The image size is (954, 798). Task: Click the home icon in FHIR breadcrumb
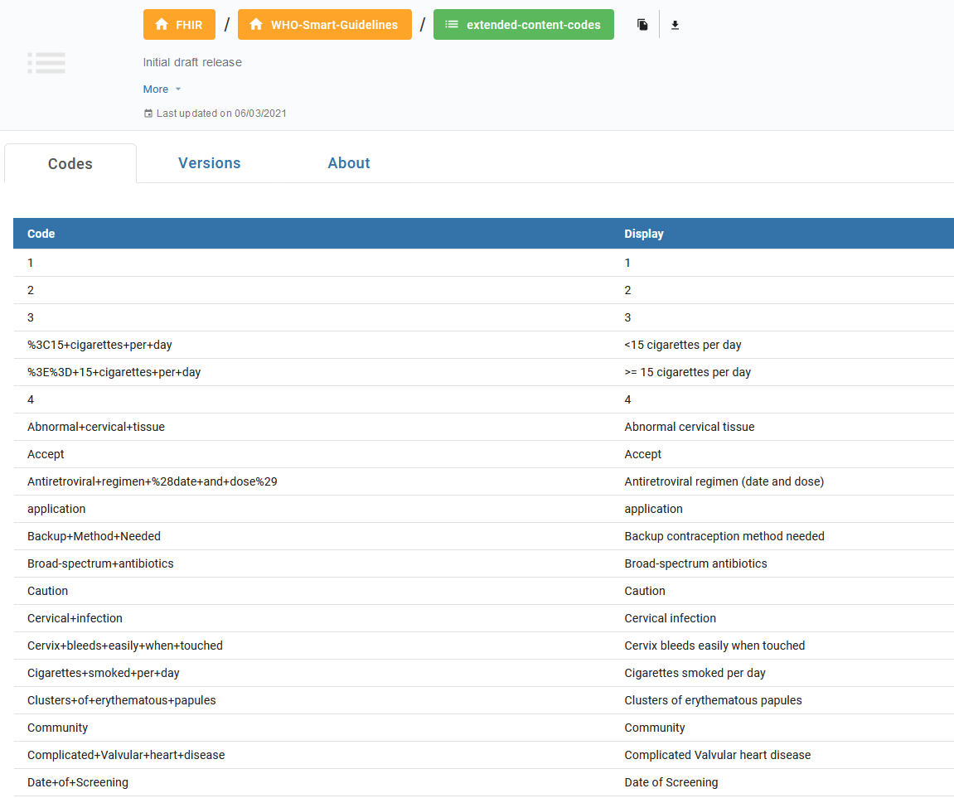[x=162, y=24]
